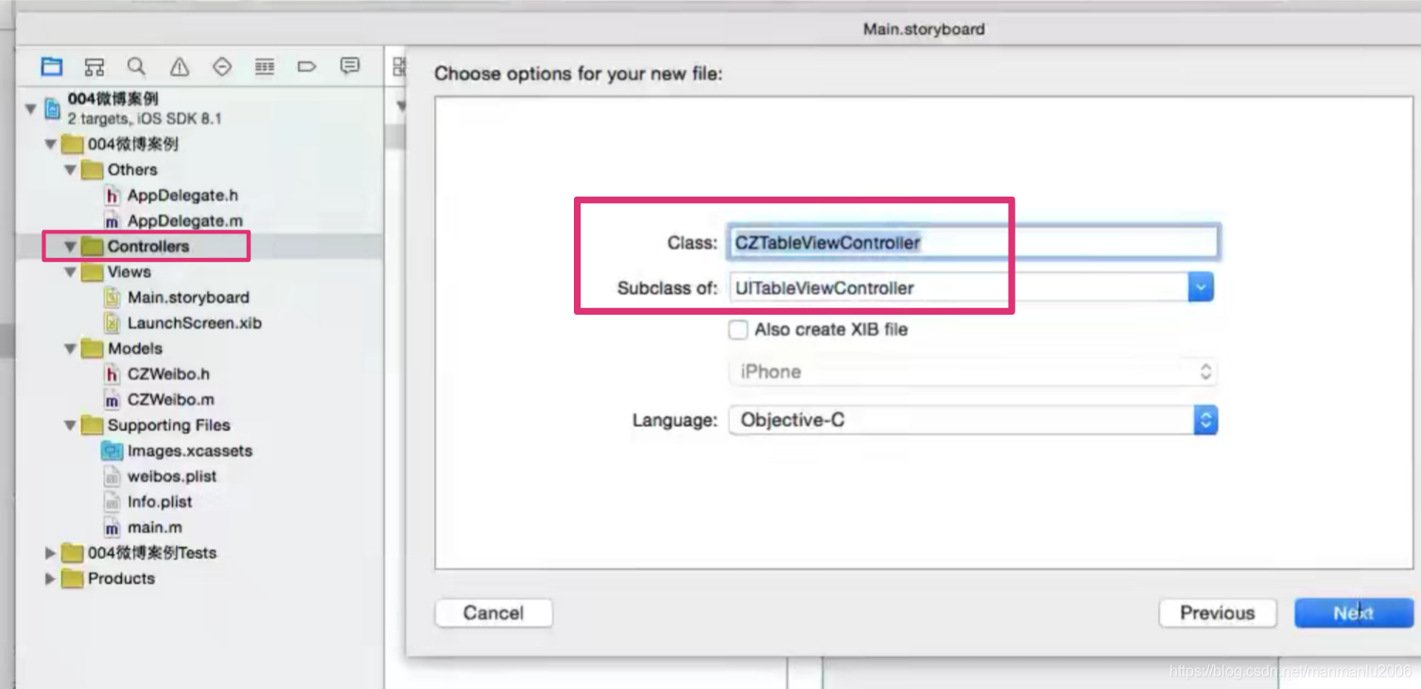Select AppDelegate.h file name

(x=183, y=196)
